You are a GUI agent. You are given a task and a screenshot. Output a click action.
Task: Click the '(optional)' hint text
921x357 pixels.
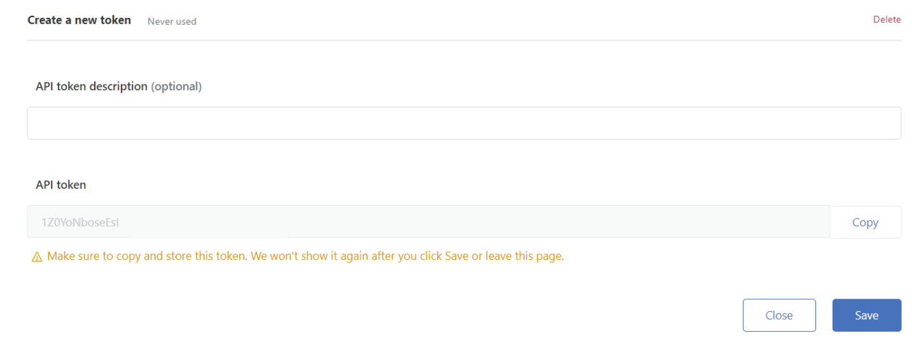(176, 86)
